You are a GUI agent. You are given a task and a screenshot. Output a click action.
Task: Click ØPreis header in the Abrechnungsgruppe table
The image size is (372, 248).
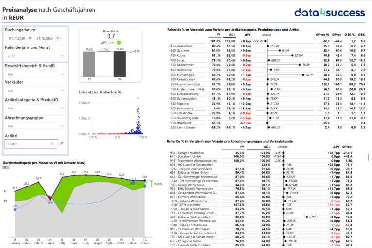pyautogui.click(x=347, y=147)
